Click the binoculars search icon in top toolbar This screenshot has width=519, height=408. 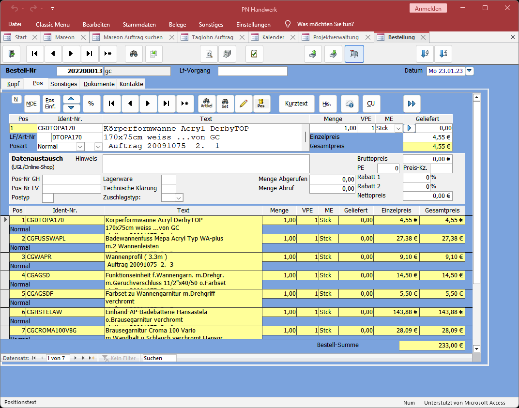134,54
